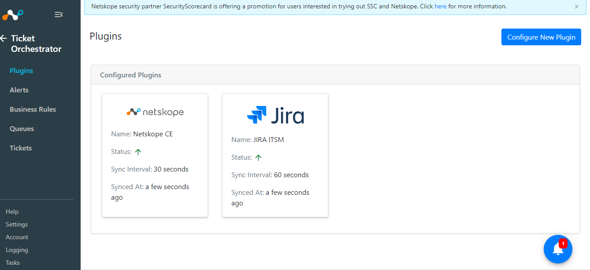
Task: Collapse the sidebar with the menu toggle icon
Action: point(59,15)
